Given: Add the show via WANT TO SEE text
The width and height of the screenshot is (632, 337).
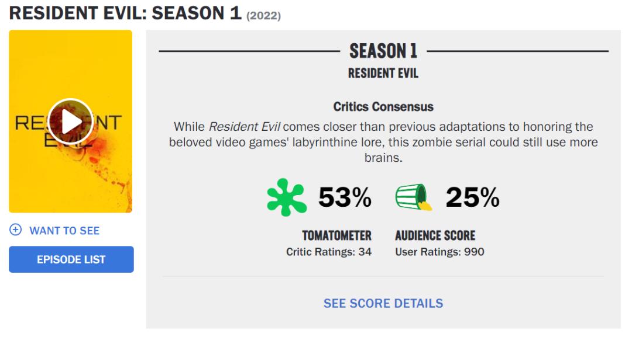Looking at the screenshot, I should pyautogui.click(x=64, y=231).
